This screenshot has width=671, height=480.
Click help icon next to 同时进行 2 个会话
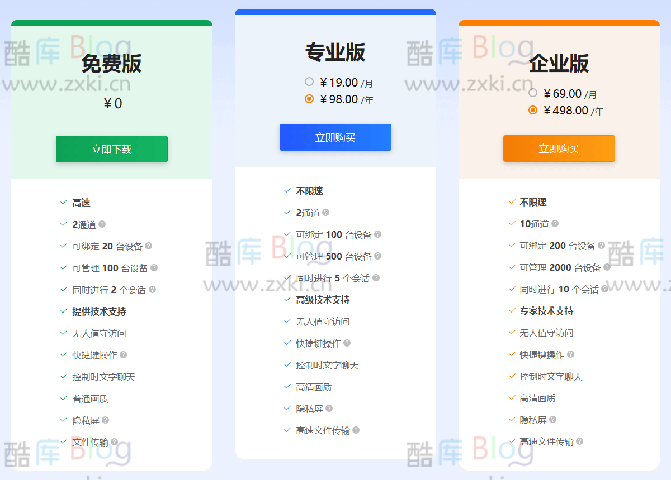[x=152, y=289]
